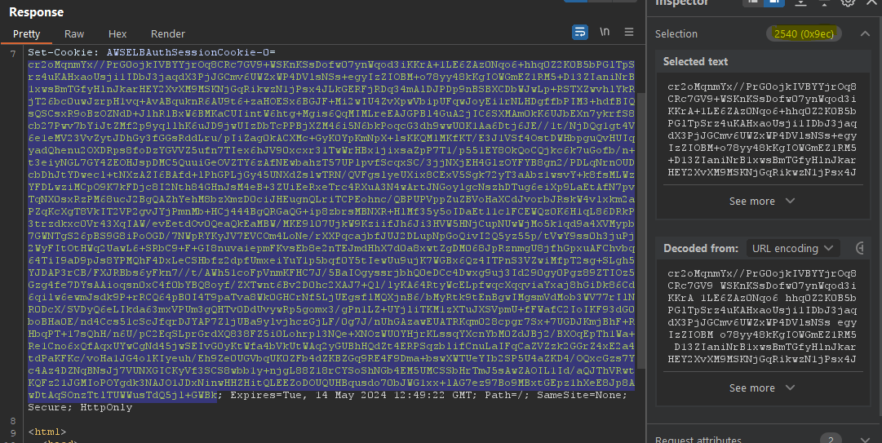The height and width of the screenshot is (443, 882).
Task: Click the <html> tag on line 9
Action: [x=47, y=432]
